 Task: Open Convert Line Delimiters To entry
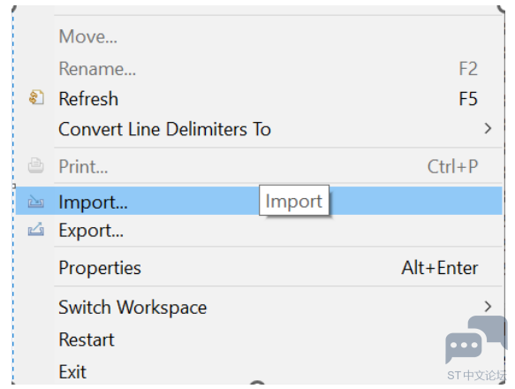pos(164,129)
